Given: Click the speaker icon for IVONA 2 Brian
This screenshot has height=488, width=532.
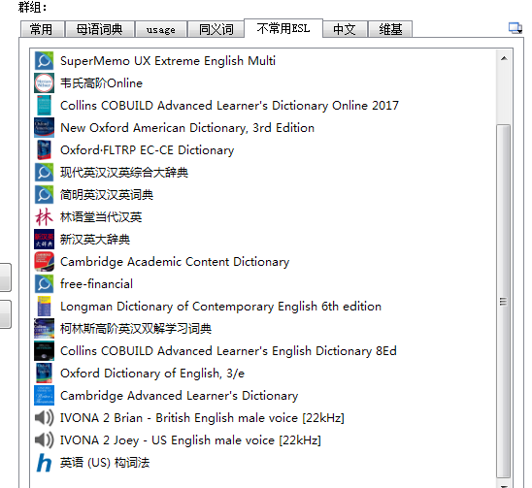Looking at the screenshot, I should [44, 418].
